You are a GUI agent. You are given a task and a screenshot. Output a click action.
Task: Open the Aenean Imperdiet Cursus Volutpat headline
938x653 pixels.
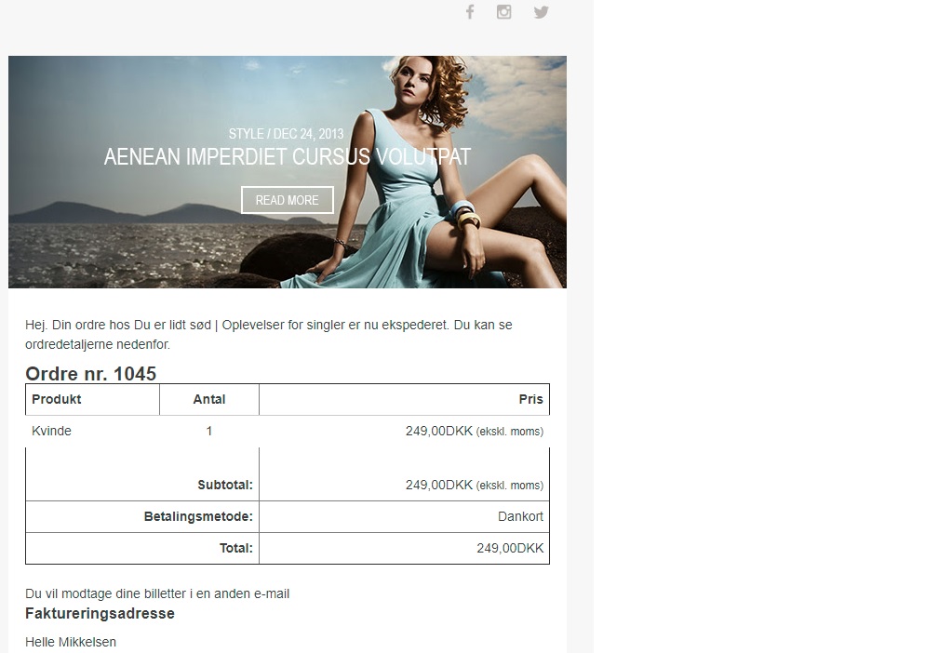pos(287,156)
